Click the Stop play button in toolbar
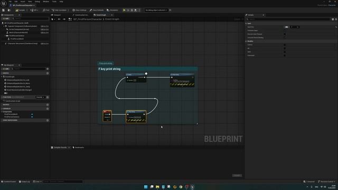The image size is (338, 190). click(x=132, y=10)
